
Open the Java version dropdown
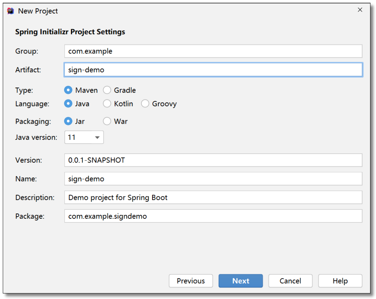[x=84, y=137]
